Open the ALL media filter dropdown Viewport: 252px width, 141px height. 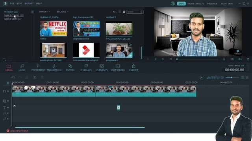tap(115, 12)
